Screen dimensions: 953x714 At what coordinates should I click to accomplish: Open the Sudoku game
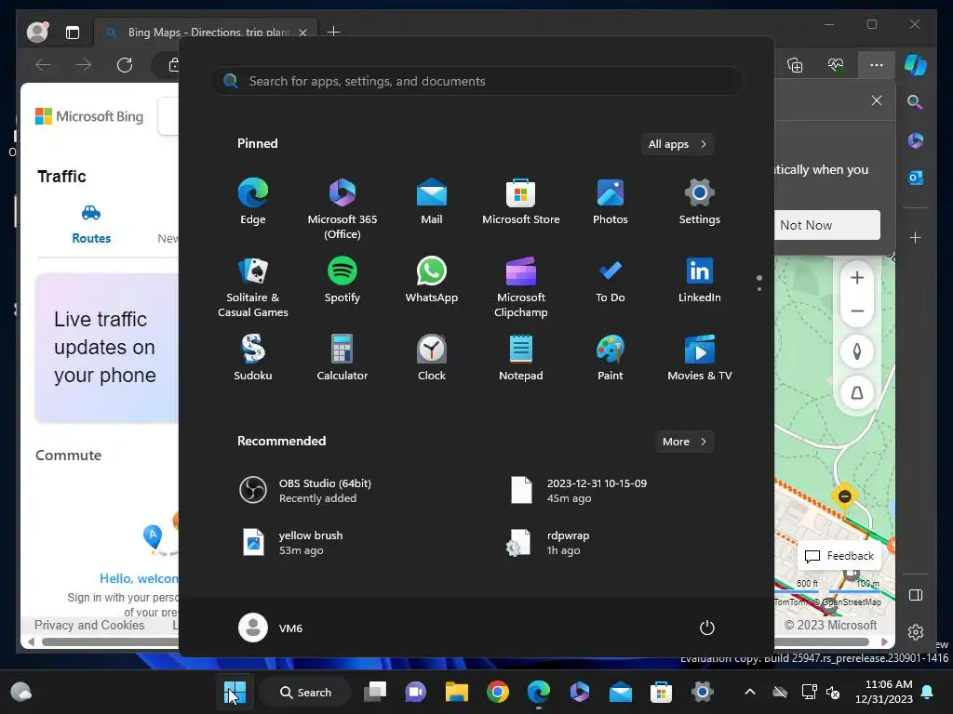pos(253,358)
